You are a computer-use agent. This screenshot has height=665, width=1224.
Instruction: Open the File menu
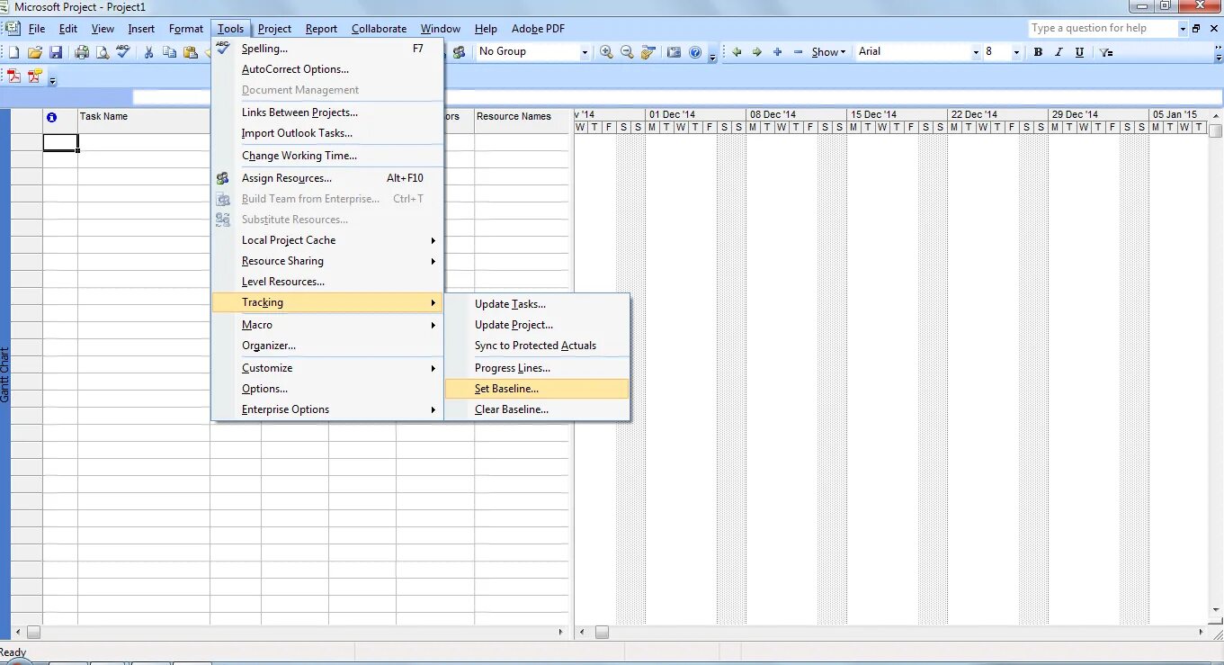(37, 29)
